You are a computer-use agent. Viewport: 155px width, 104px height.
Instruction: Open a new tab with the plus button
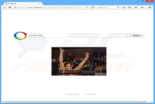[45, 3]
